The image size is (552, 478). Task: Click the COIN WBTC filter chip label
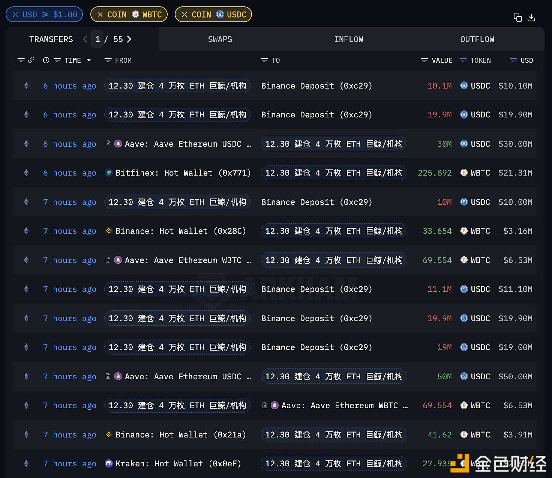tap(135, 15)
